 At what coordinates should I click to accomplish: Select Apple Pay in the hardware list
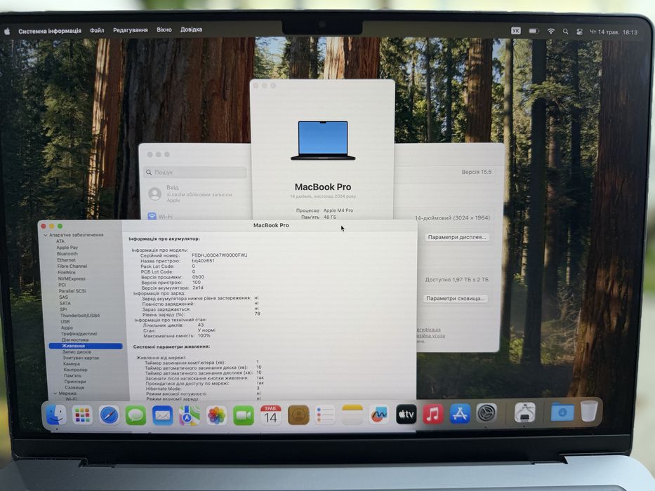67,248
